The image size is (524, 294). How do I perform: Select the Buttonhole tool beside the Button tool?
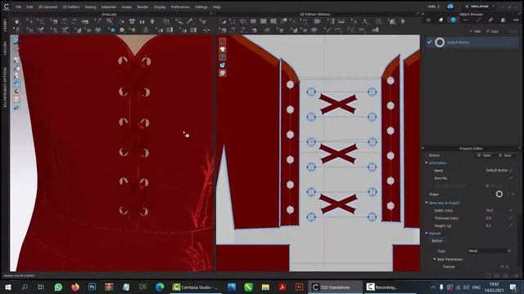(x=122, y=30)
